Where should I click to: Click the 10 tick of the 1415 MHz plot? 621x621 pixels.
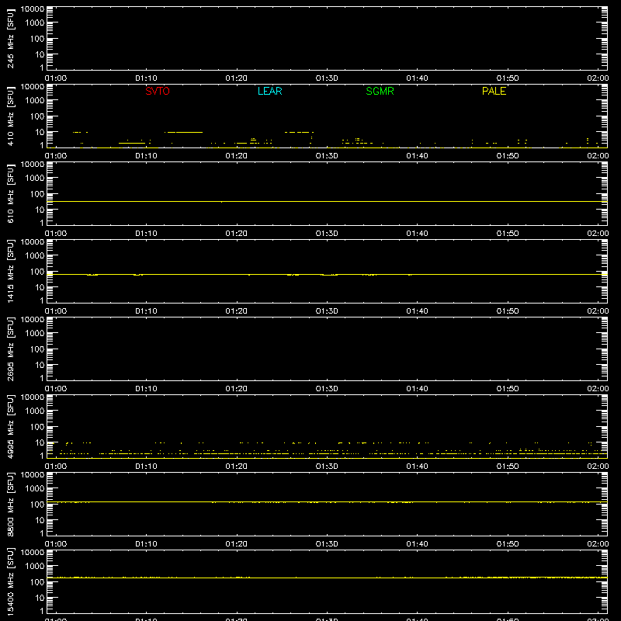click(40, 287)
